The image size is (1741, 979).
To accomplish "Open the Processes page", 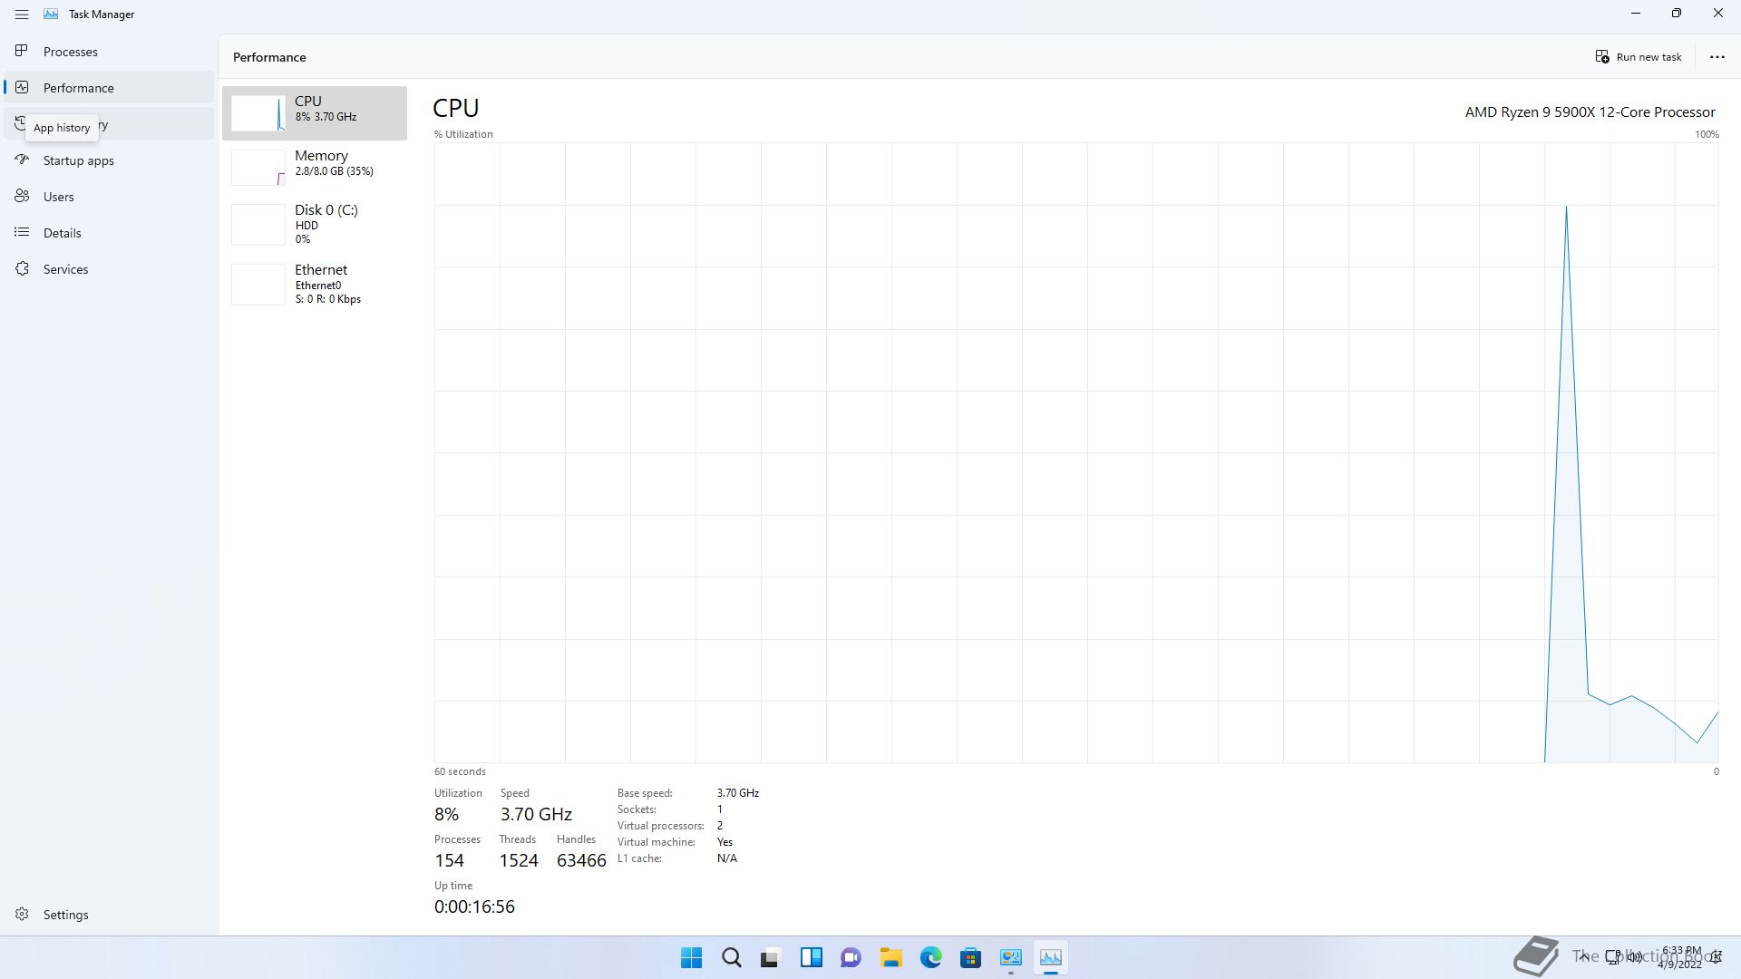I will coord(109,52).
